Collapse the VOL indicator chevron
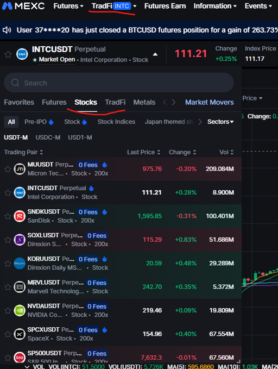The image size is (278, 369). pyautogui.click(x=27, y=366)
